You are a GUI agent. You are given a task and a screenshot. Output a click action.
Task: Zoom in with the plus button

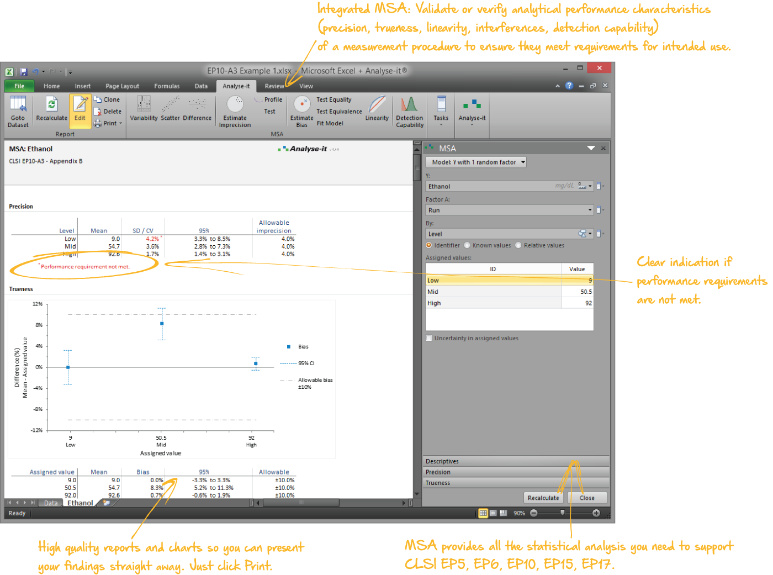coord(596,513)
